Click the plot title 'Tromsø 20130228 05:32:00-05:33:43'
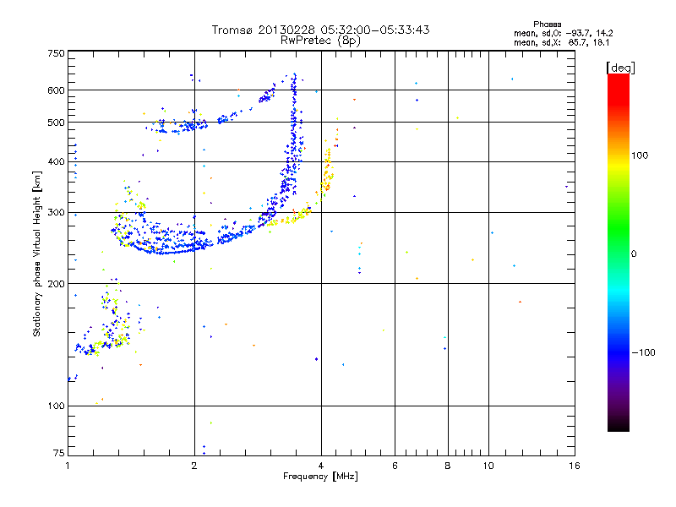The height and width of the screenshot is (507, 676). click(320, 30)
